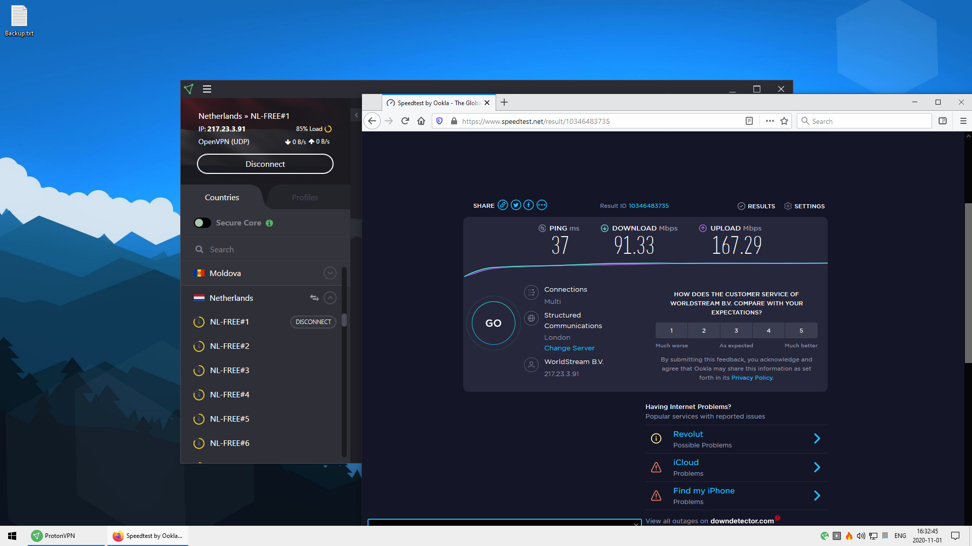Screen dimensions: 972x546
Task: Close the Speedtest by Ookla tab
Action: [487, 103]
